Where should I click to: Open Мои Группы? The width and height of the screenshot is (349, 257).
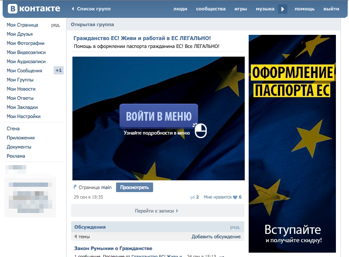point(20,80)
